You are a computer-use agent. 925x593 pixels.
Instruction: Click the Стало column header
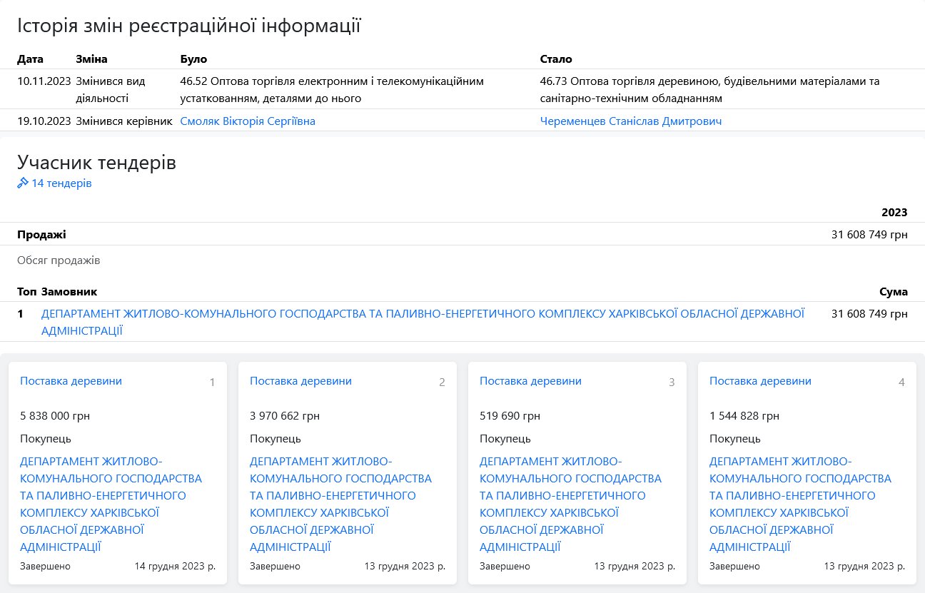(557, 59)
